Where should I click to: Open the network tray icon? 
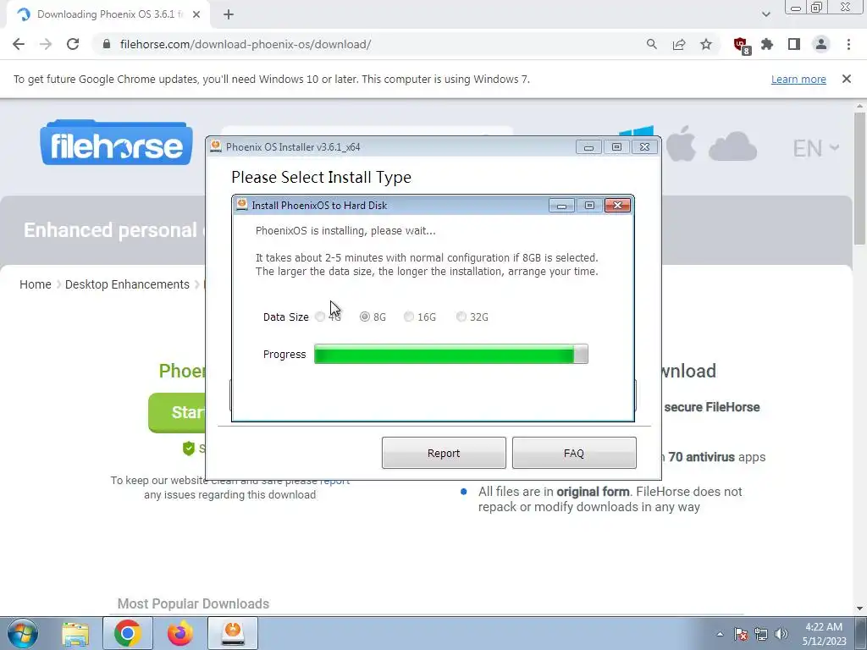click(x=761, y=634)
